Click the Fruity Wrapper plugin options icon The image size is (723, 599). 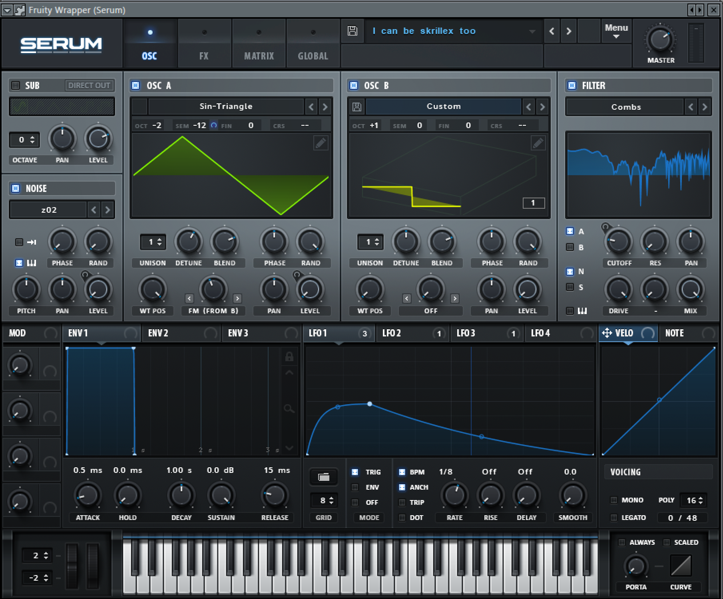pos(19,10)
